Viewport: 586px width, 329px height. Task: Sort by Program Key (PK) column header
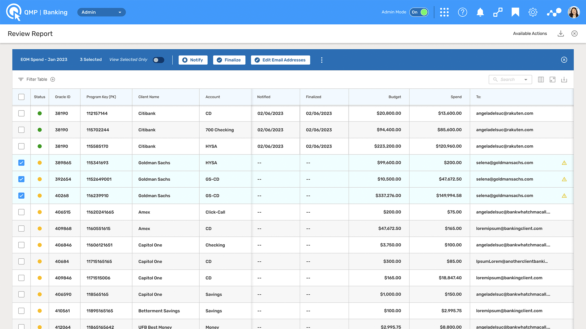[x=101, y=97]
